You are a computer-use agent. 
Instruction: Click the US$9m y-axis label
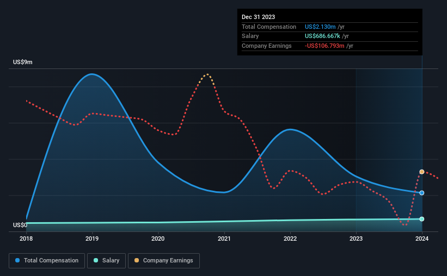coord(22,62)
